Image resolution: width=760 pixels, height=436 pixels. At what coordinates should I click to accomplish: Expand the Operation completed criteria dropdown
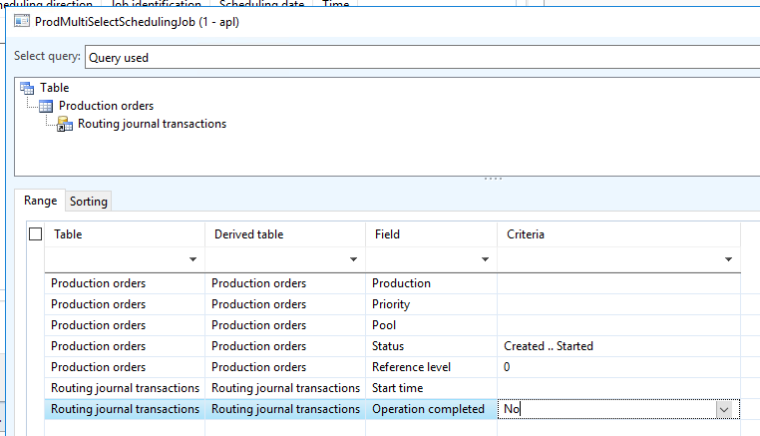coord(724,409)
